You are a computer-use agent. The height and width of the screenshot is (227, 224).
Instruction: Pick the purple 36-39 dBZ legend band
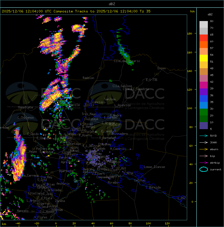click(204, 92)
